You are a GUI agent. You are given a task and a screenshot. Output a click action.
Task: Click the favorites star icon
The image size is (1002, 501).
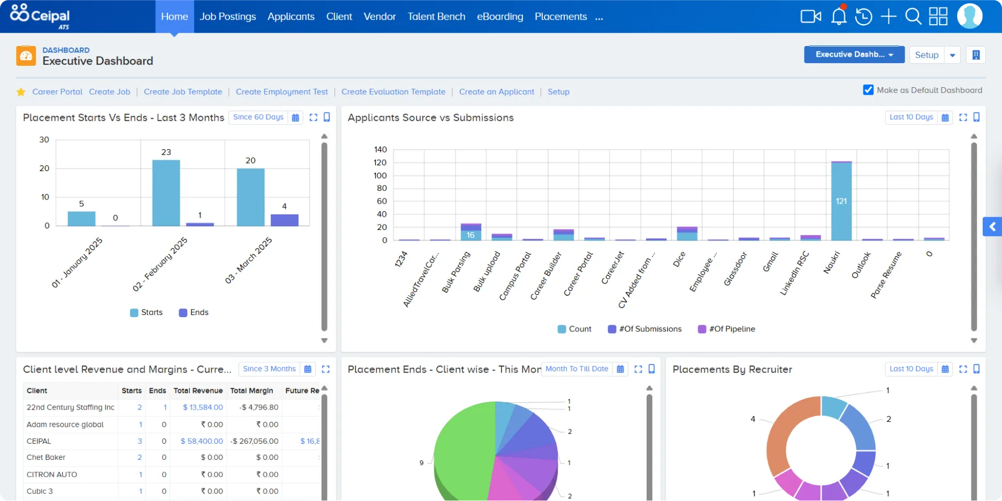[21, 92]
